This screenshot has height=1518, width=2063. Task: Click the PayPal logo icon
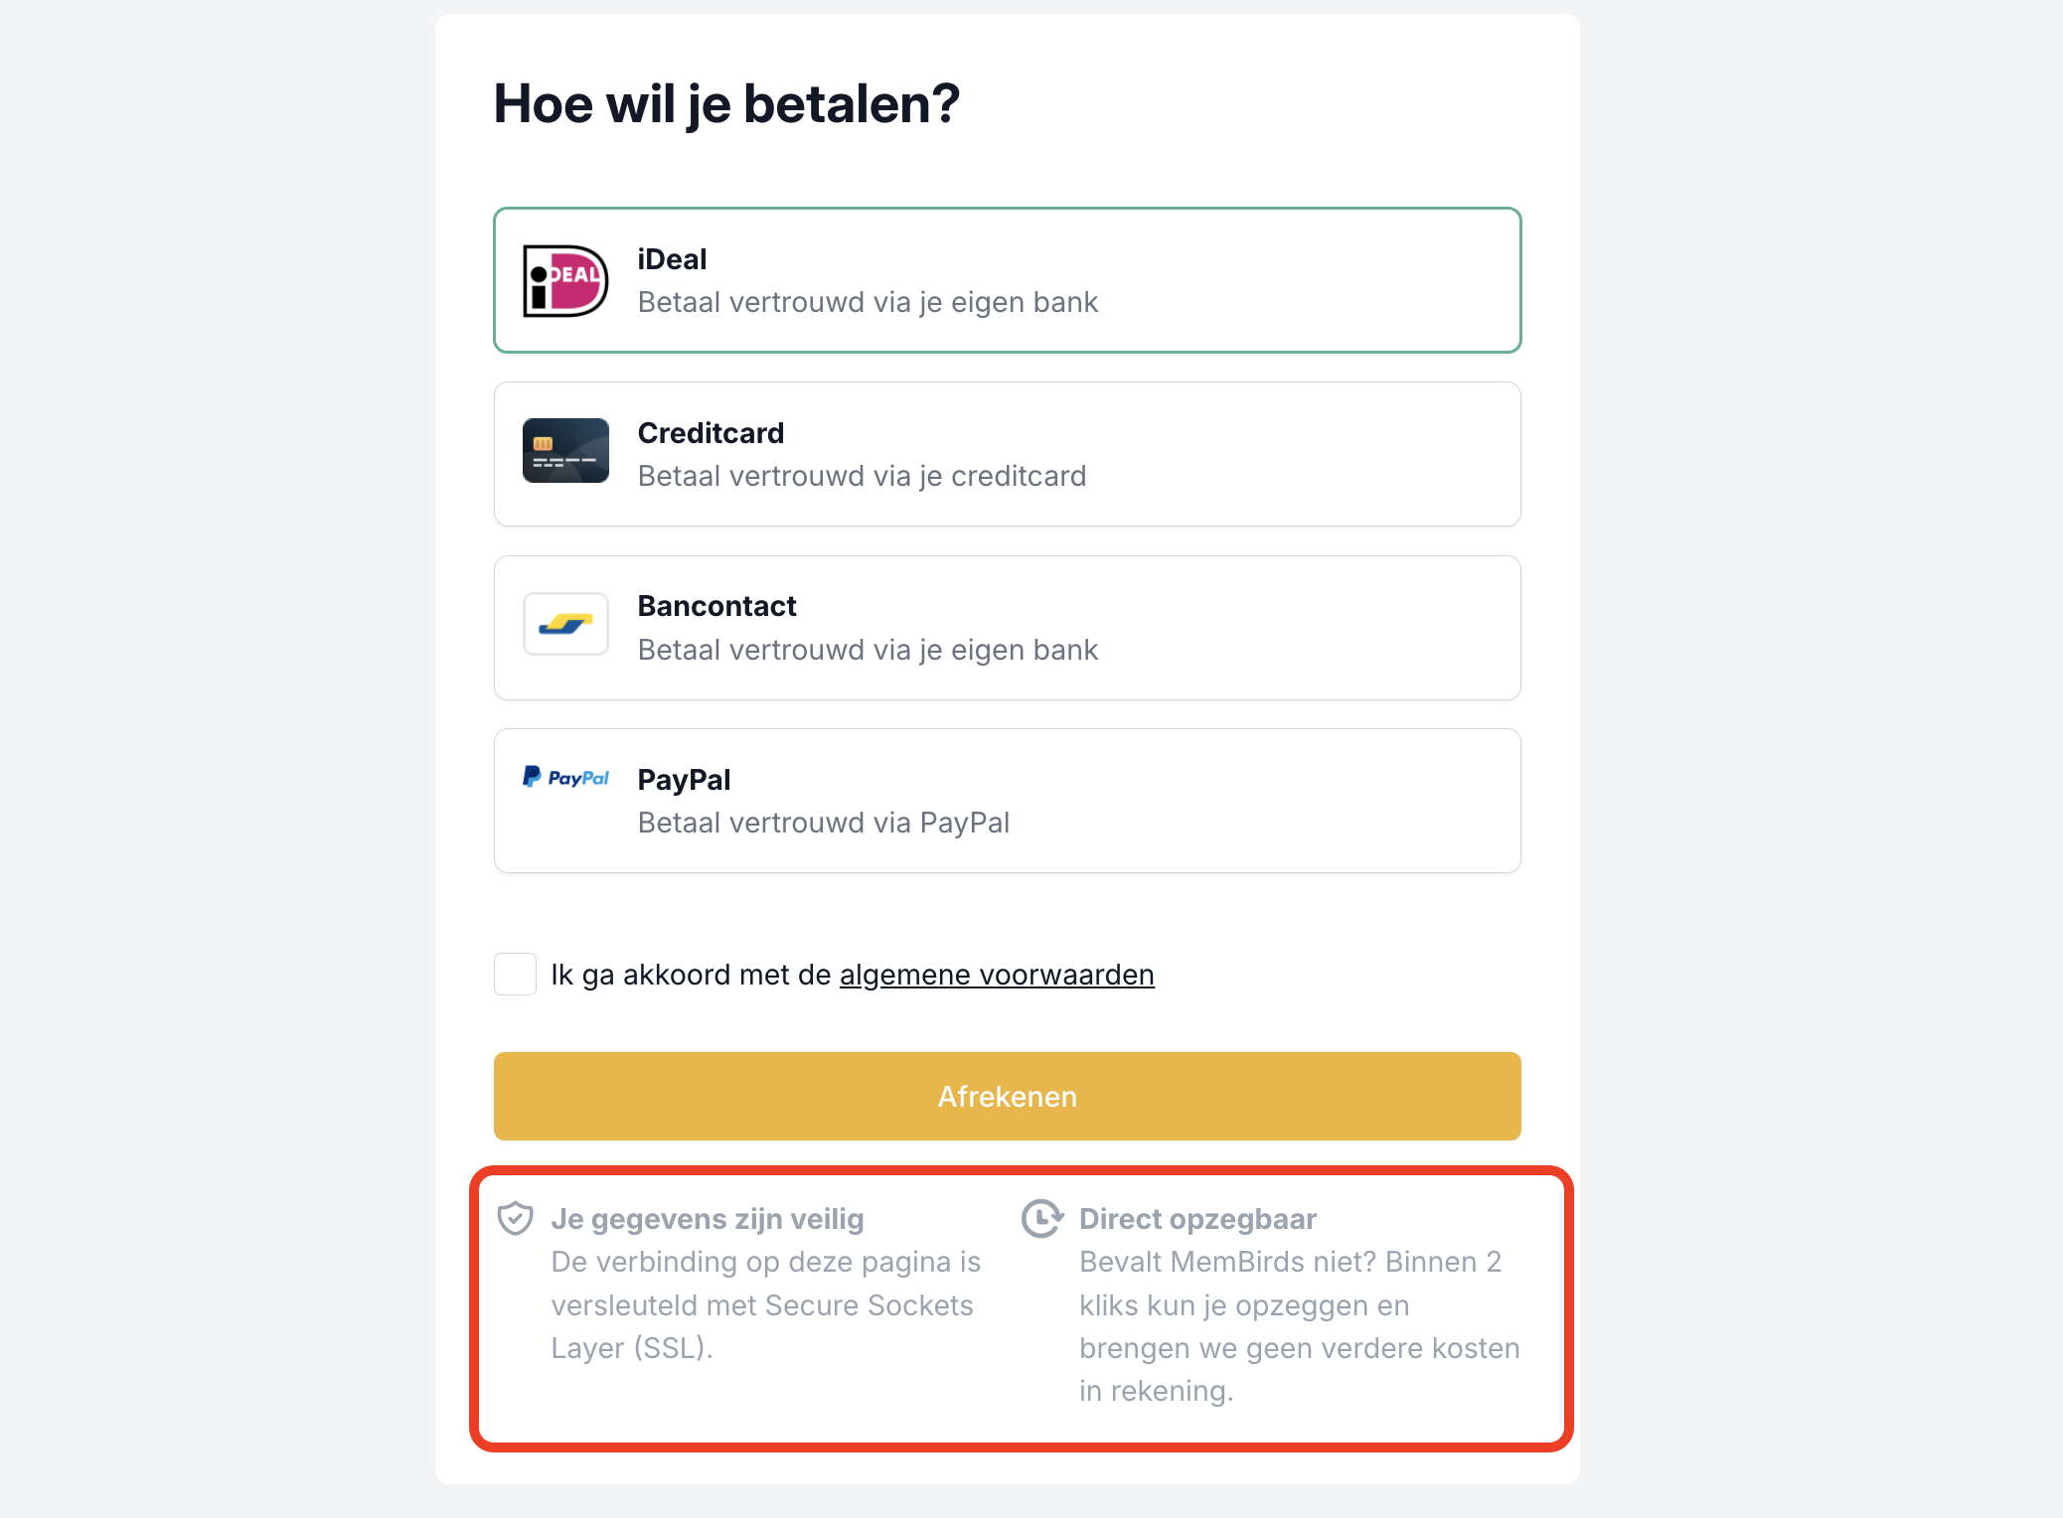tap(565, 777)
